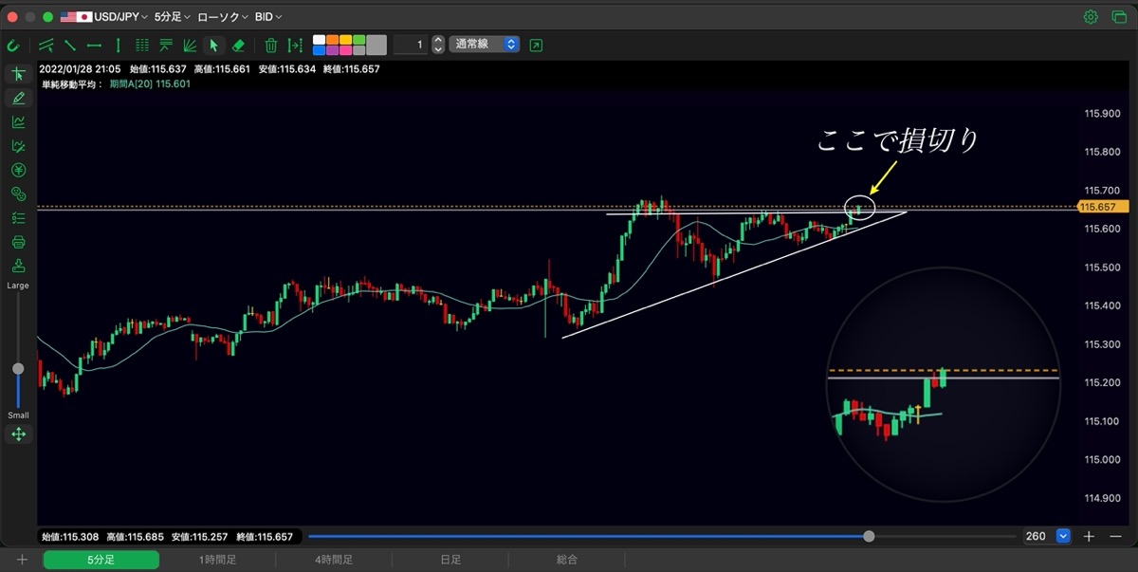This screenshot has width=1138, height=572.
Task: Open the 5分足 timeframe dropdown
Action: tap(172, 17)
